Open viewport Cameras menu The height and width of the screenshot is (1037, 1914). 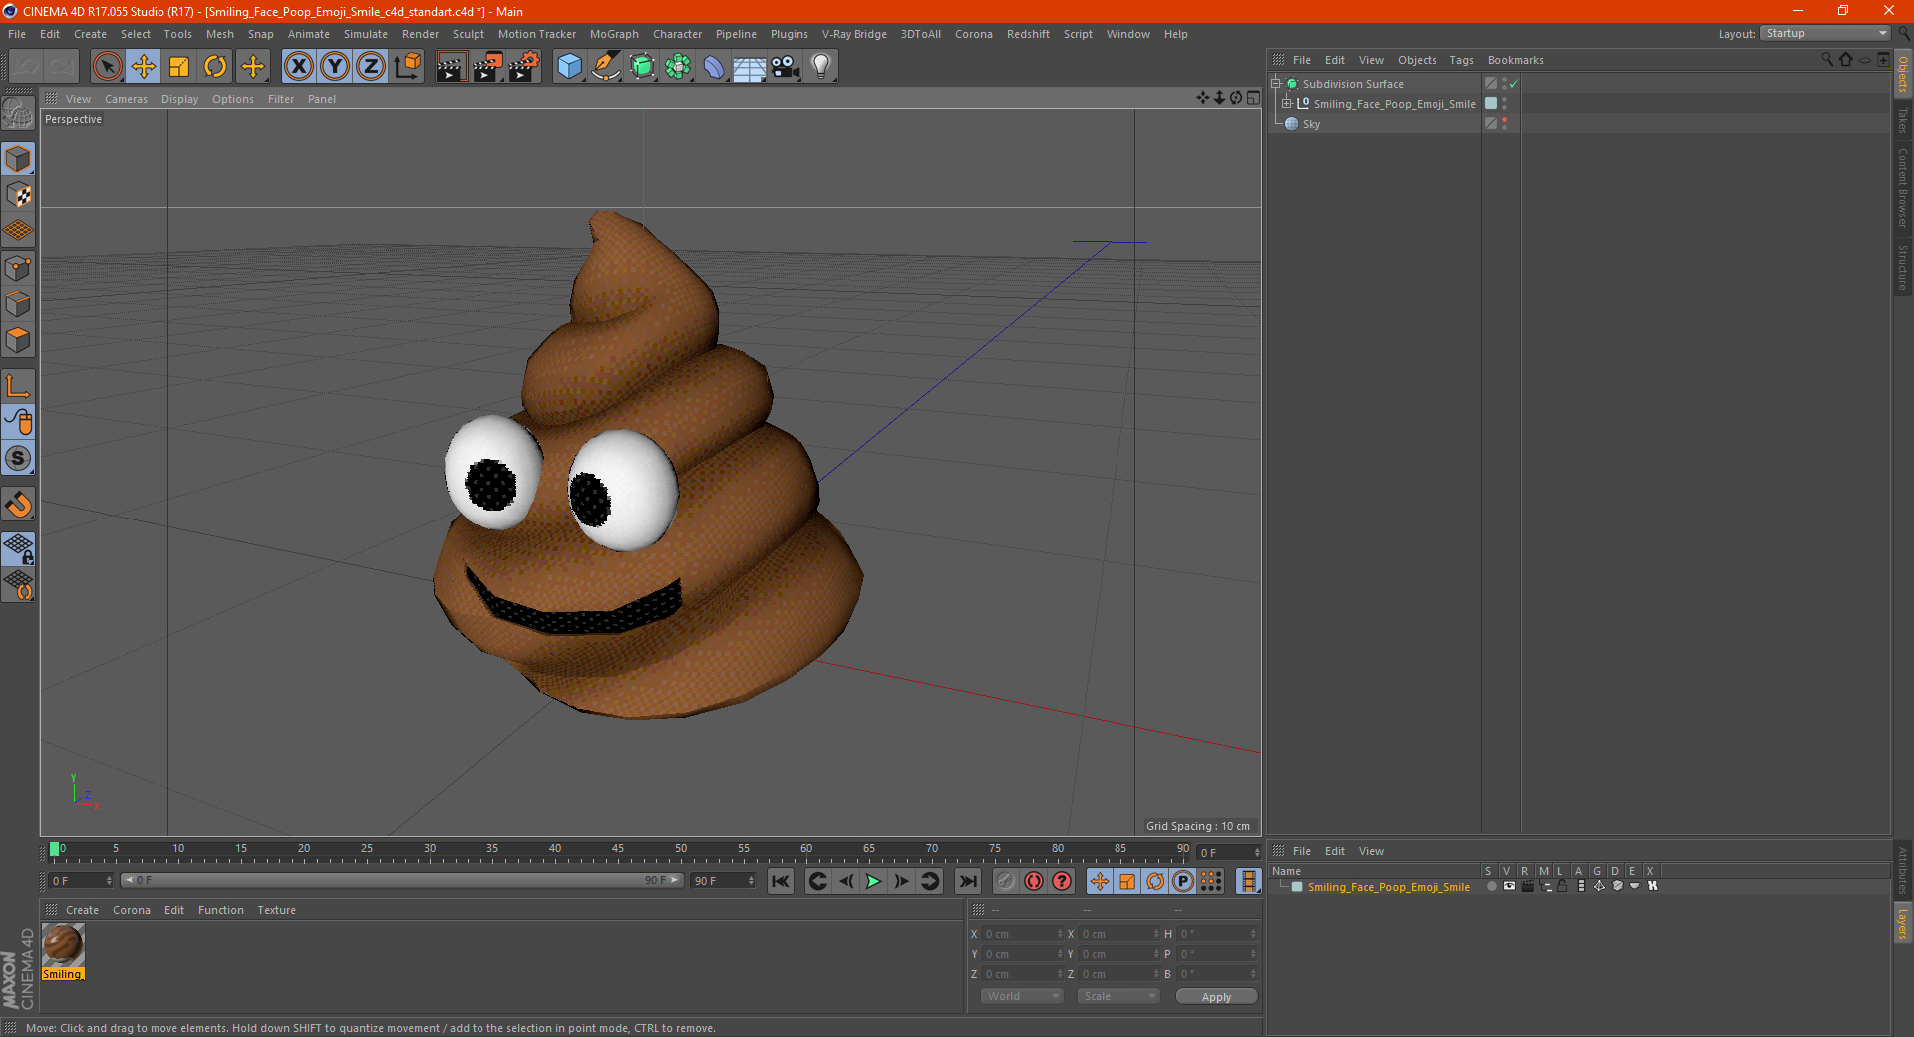(x=126, y=99)
